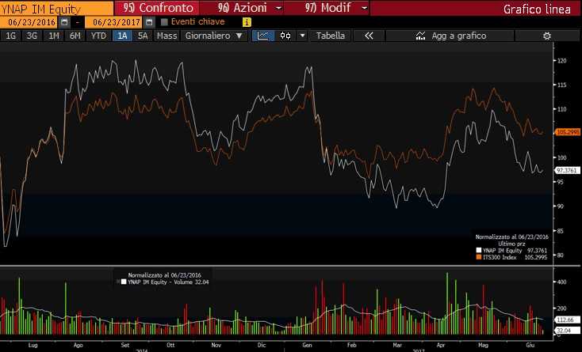Click the Gen month axis label
Image resolution: width=582 pixels, height=352 pixels.
tap(307, 345)
